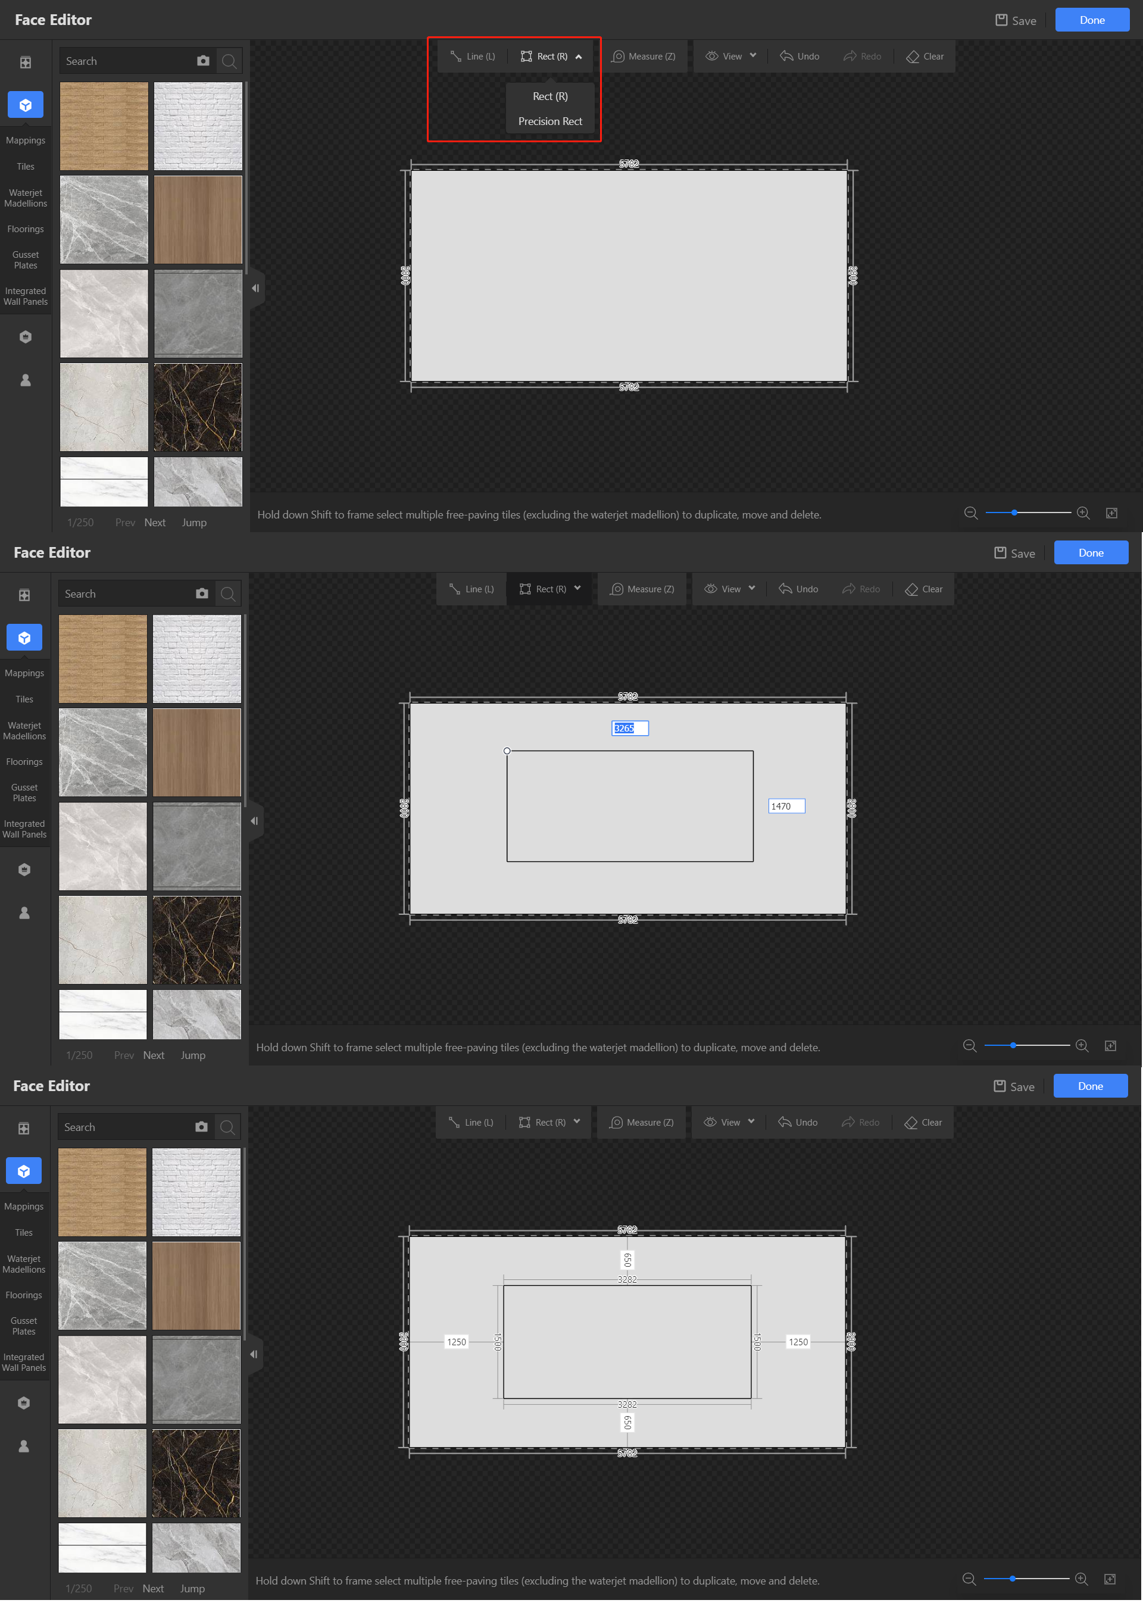Collapse the open Rect (R) dropdown arrow

[x=579, y=57]
